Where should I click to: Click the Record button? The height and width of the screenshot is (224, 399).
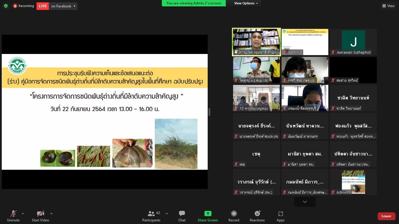pyautogui.click(x=234, y=216)
